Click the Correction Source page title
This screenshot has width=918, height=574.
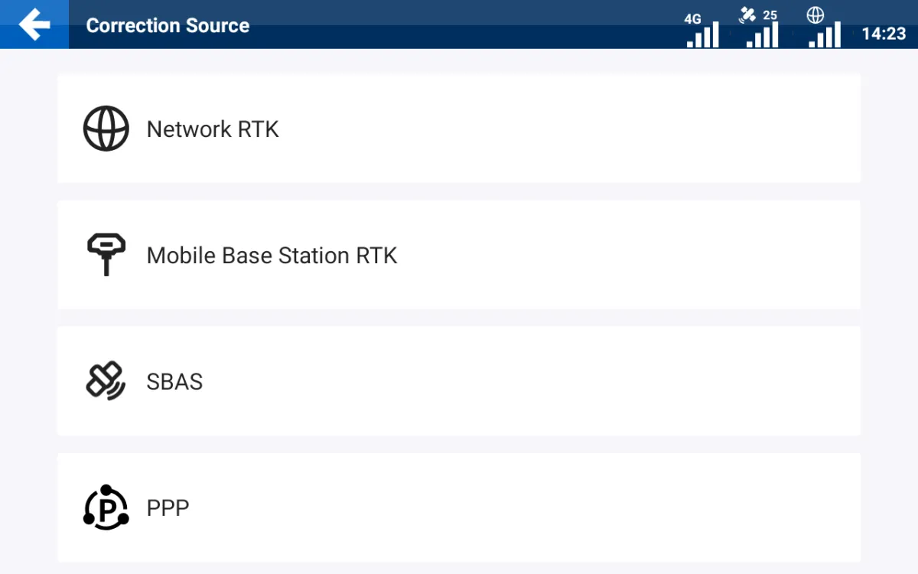click(x=168, y=25)
